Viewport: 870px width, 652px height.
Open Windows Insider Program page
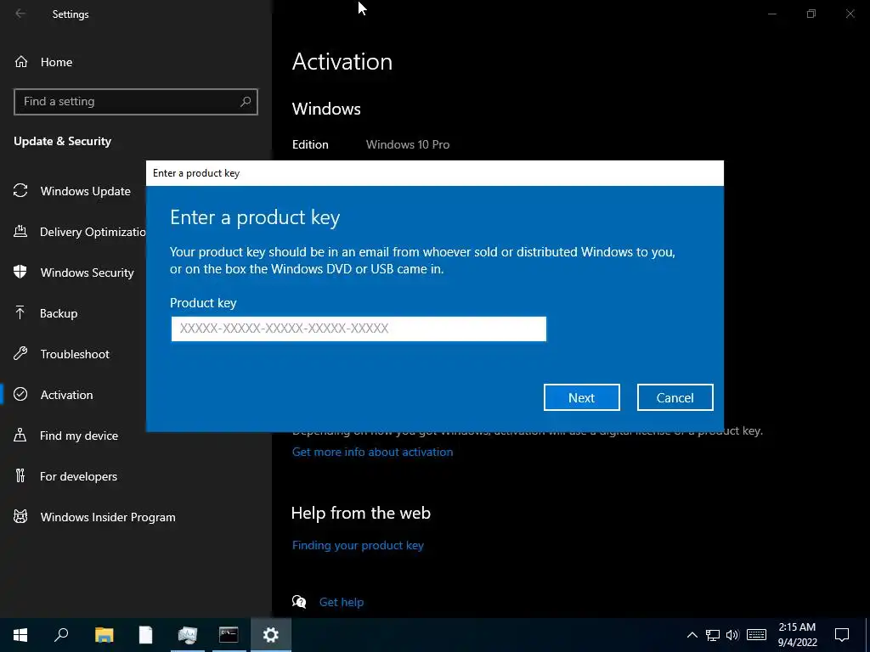pyautogui.click(x=108, y=517)
